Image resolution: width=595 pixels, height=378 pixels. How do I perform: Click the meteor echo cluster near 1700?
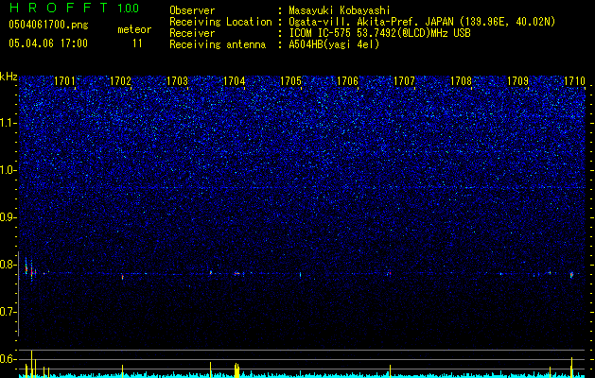(x=30, y=270)
